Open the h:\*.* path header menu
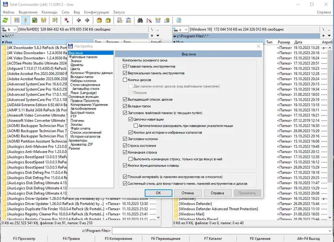334x242 pixels. pyautogui.click(x=75, y=36)
